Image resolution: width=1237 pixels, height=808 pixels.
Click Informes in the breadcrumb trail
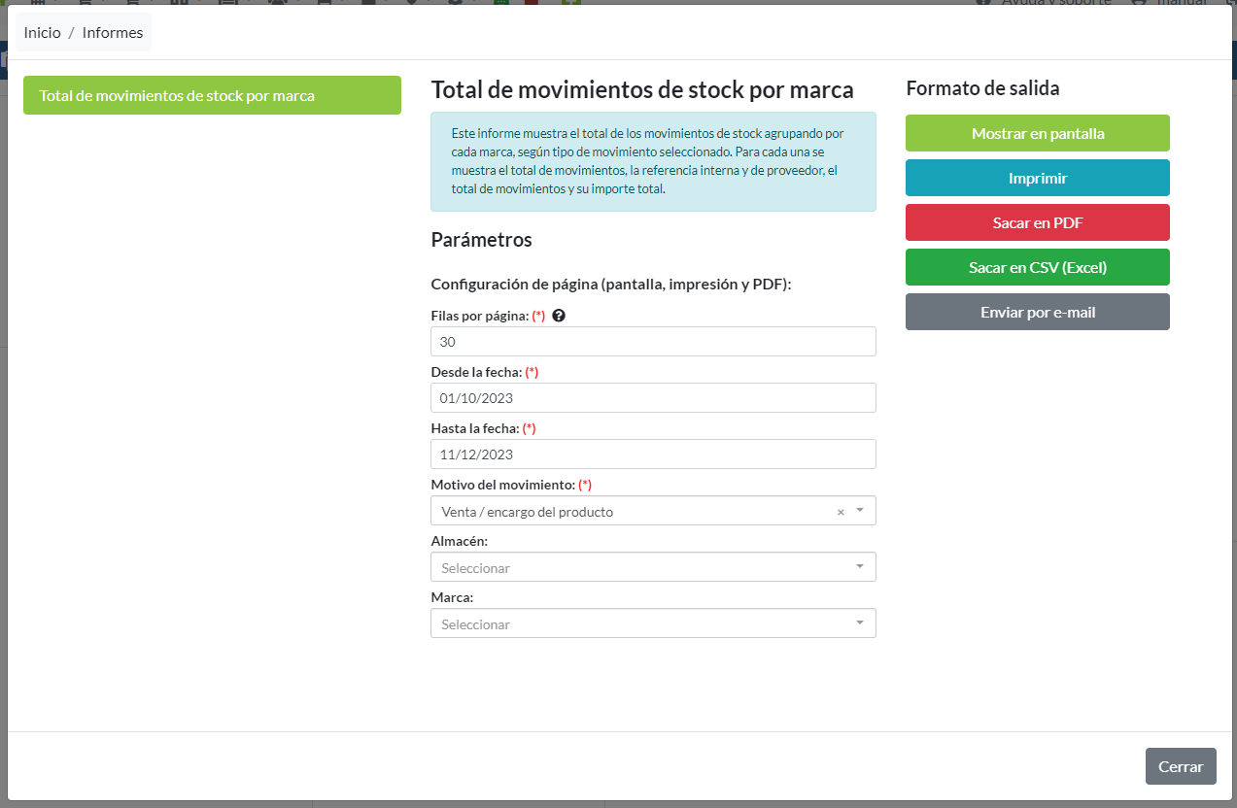(112, 32)
